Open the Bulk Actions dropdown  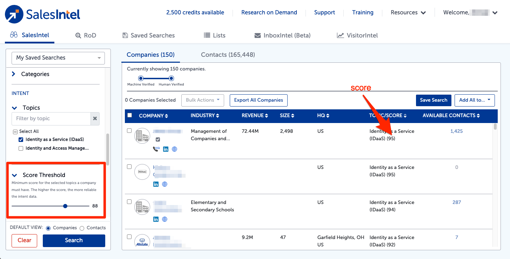pyautogui.click(x=203, y=100)
